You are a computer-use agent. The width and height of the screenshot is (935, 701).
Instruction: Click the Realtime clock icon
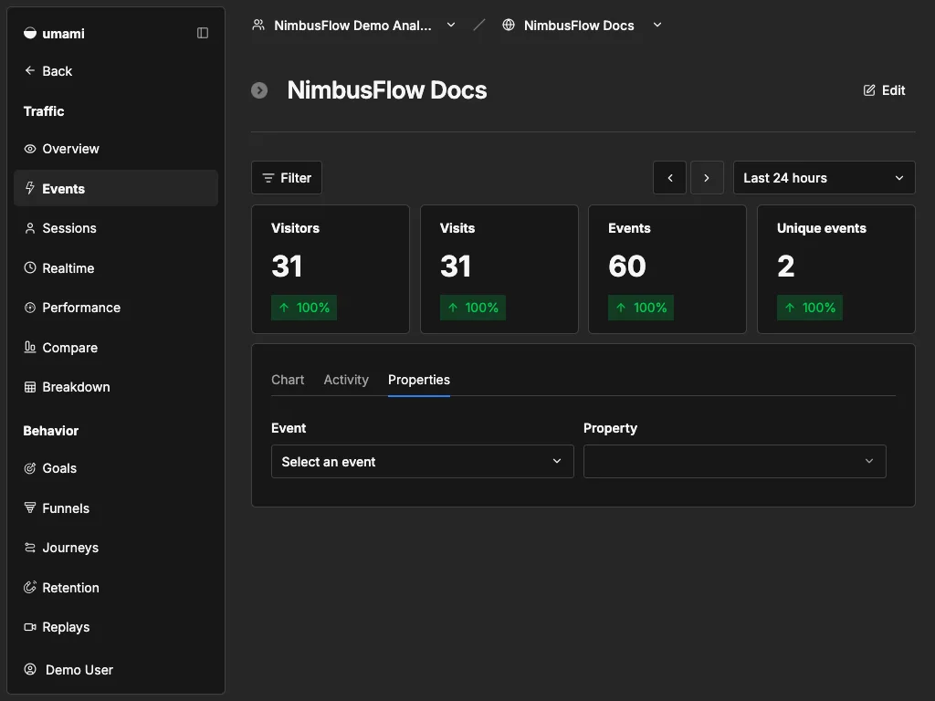point(30,267)
